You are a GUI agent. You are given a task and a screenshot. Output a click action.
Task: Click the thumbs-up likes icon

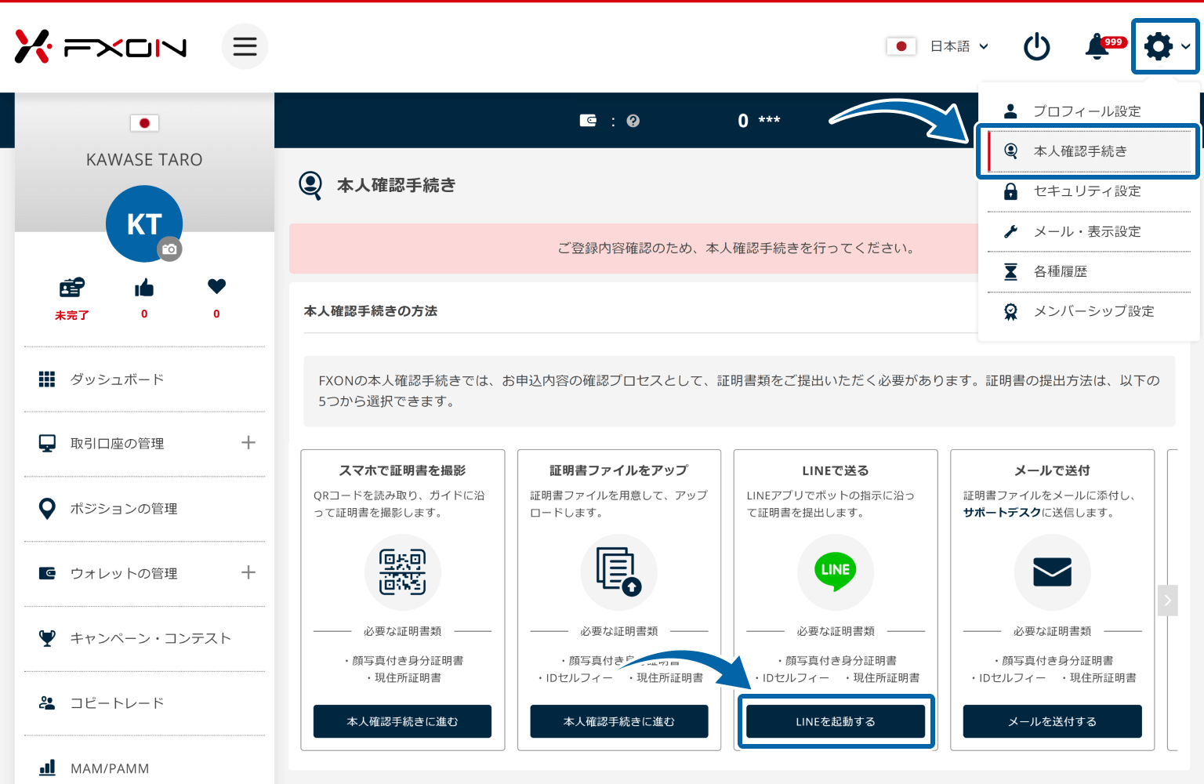[x=144, y=288]
